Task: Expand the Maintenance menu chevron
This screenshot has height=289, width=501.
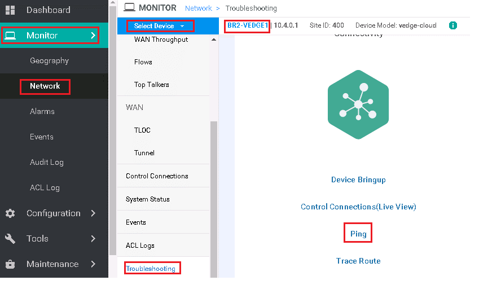Action: (x=93, y=264)
